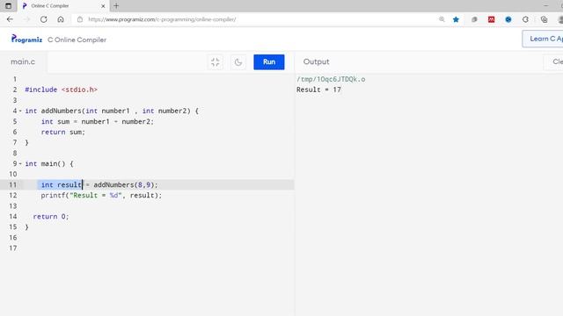Open the grey extension icon beside star
Image resolution: width=563 pixels, height=316 pixels.
474,19
